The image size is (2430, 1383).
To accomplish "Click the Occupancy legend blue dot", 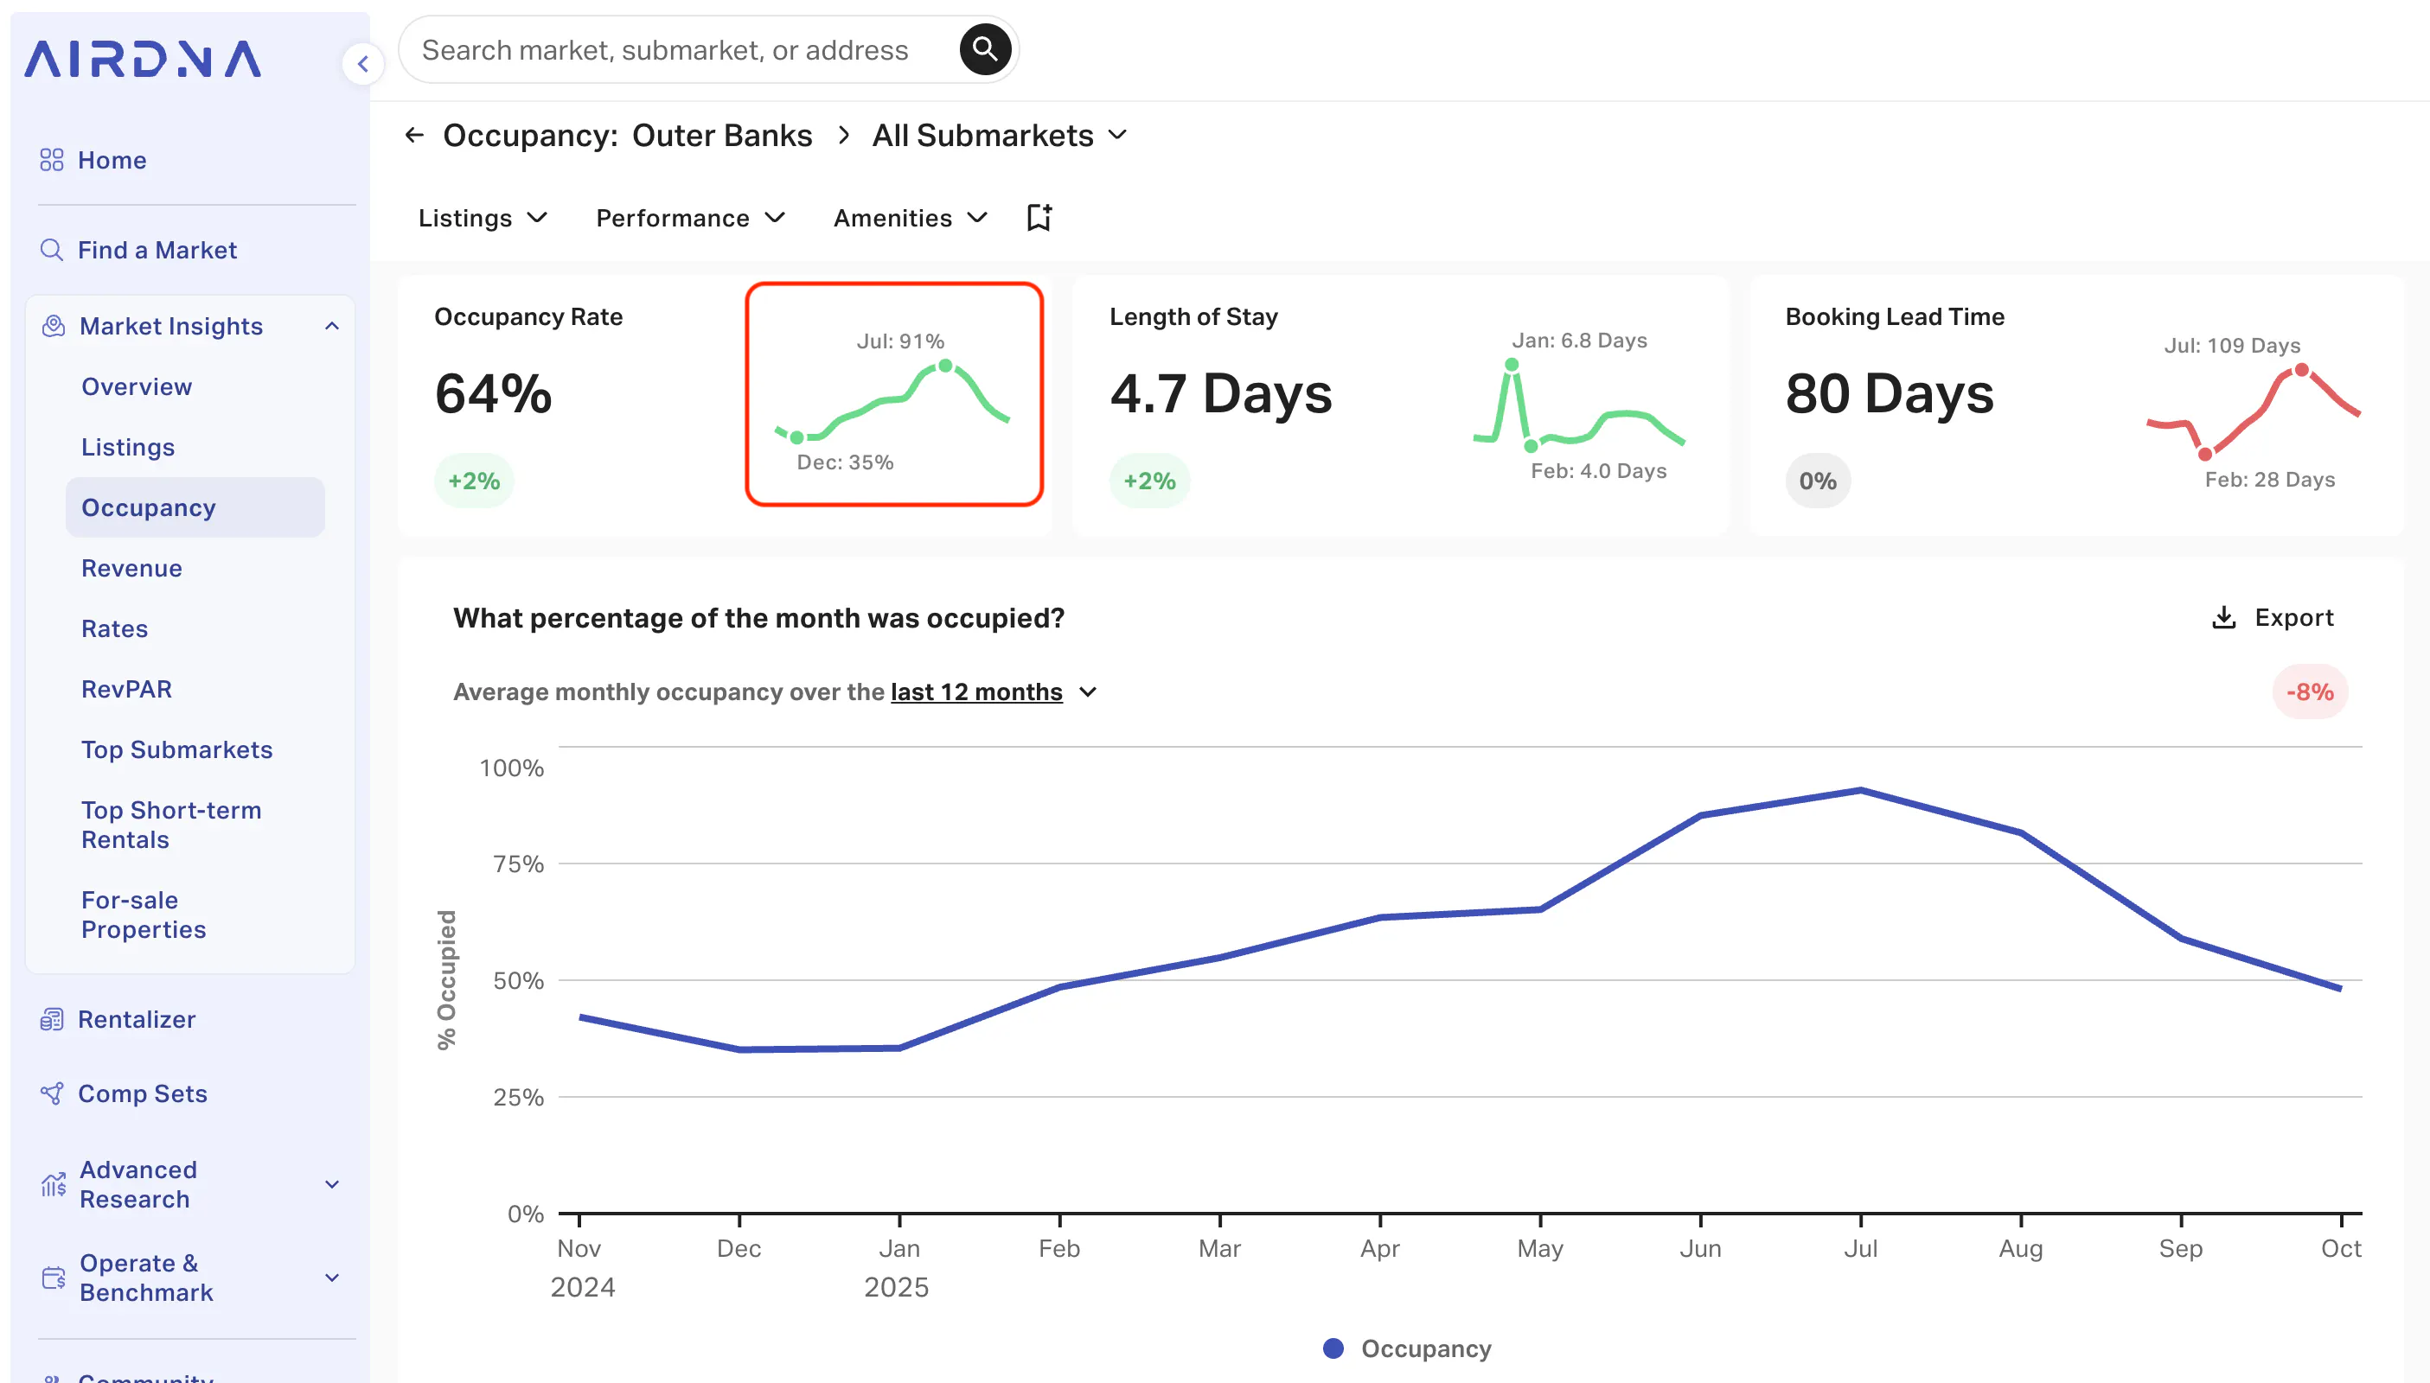I will pos(1333,1348).
